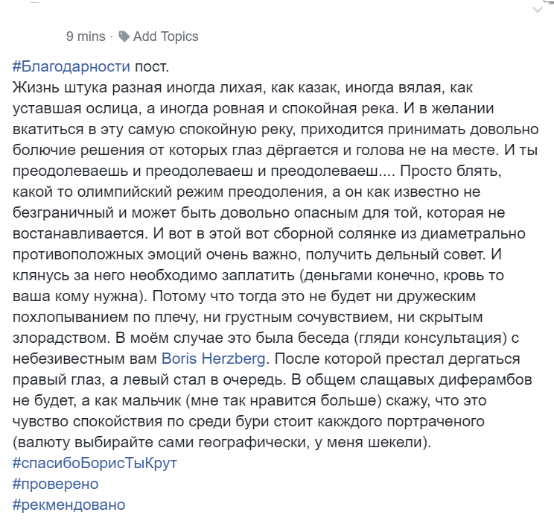Open the #спасибоБорисТыКрут hashtag
The height and width of the screenshot is (524, 554).
tap(95, 463)
